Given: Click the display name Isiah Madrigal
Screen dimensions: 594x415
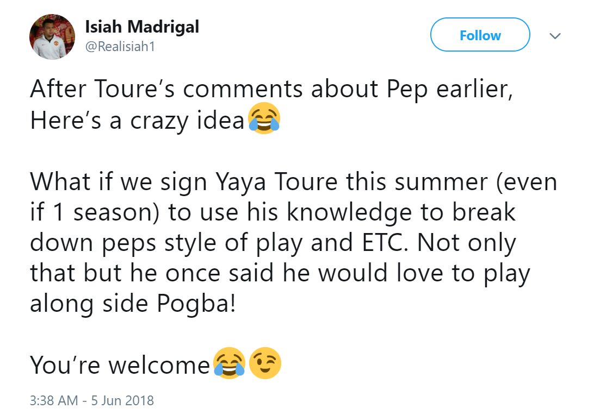Looking at the screenshot, I should (x=142, y=26).
